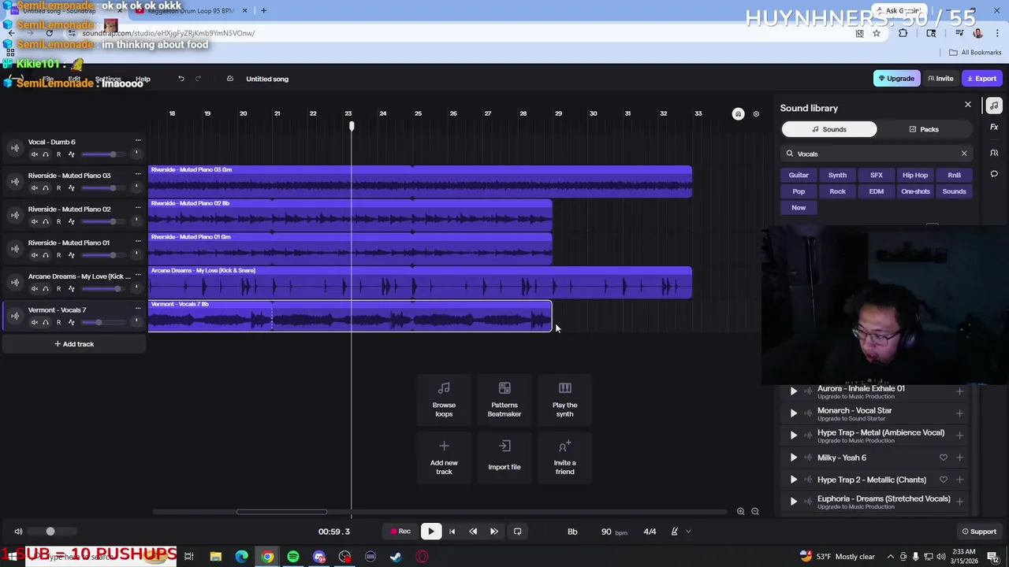Screen dimensions: 1009x567
Task: Click the Vermont Vocals 7 instrument icon
Action: click(14, 316)
